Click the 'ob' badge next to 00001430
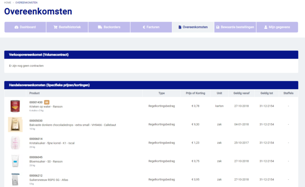Image resolution: width=305 pixels, height=187 pixels. [47, 102]
